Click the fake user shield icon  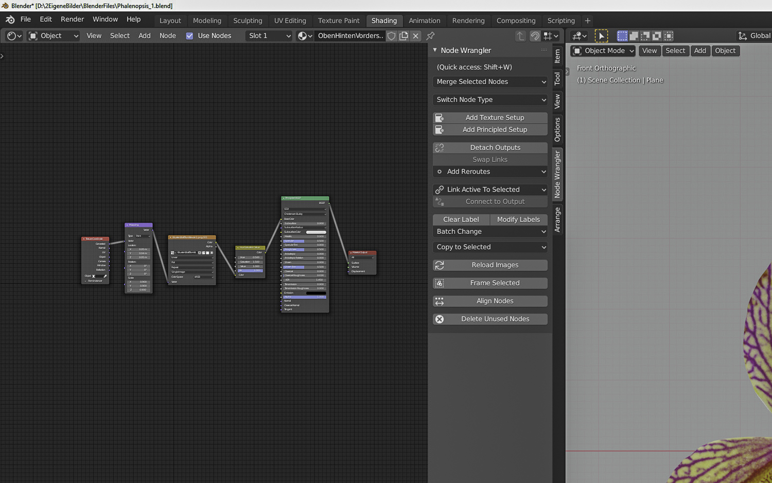[x=392, y=36]
